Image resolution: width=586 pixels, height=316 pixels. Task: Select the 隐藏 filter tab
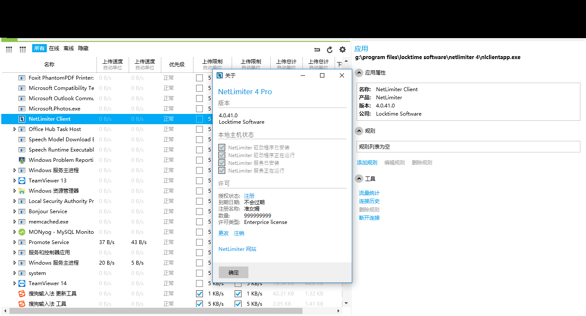tap(83, 48)
